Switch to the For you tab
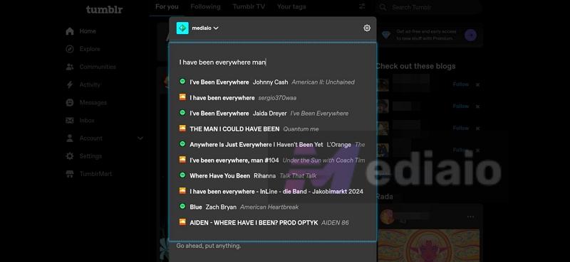The image size is (570, 262). [x=167, y=6]
